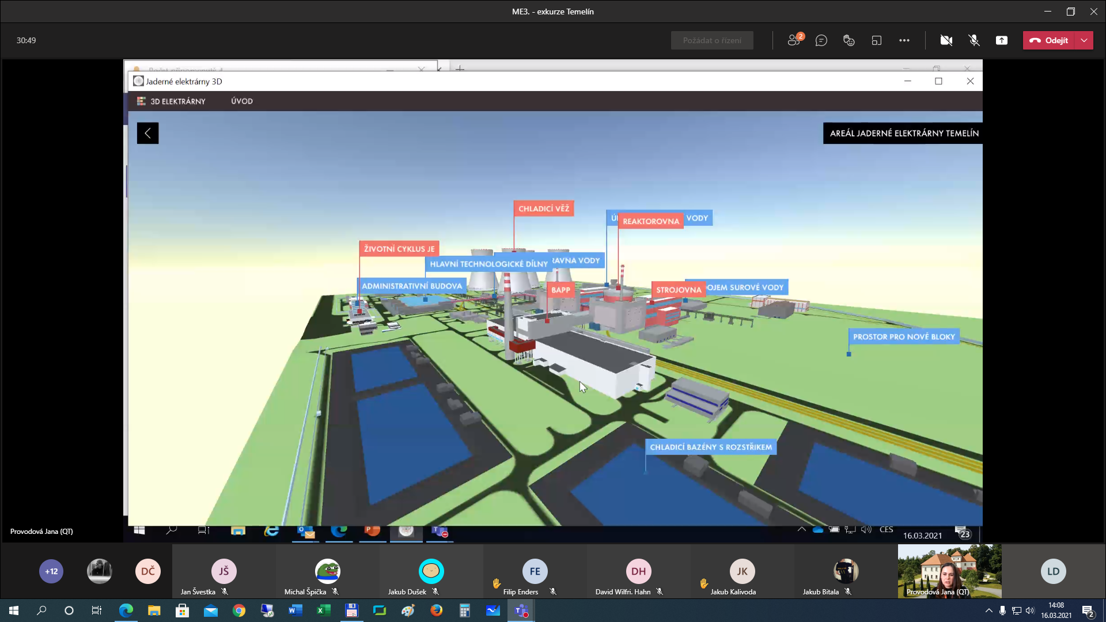This screenshot has width=1106, height=622.
Task: Open Task View on the taskbar
Action: click(x=97, y=610)
